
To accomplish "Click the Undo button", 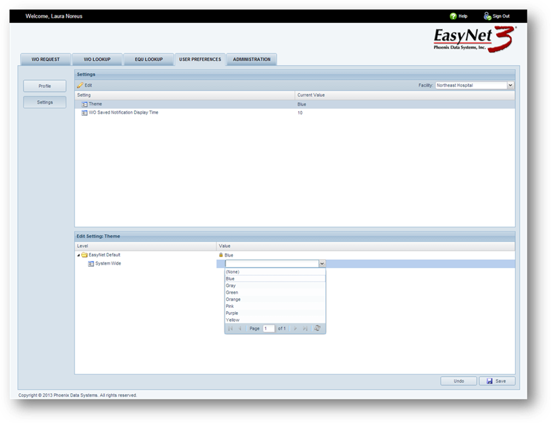I will click(x=458, y=381).
